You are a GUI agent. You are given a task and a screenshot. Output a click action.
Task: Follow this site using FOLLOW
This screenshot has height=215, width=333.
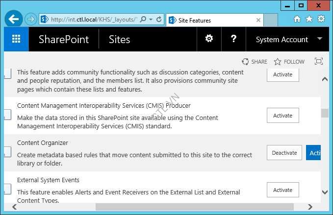click(289, 62)
